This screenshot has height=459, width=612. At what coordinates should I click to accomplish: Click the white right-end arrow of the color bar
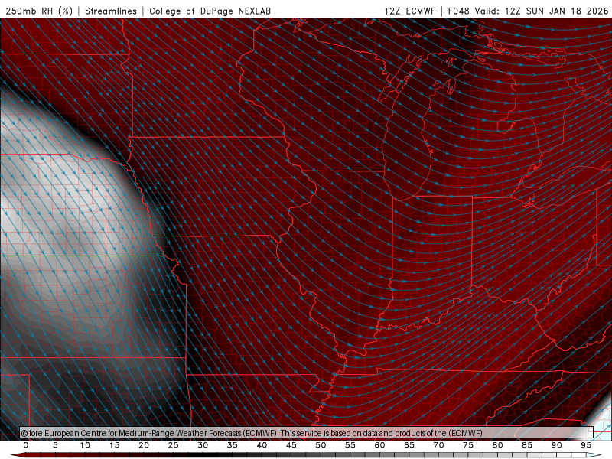[594, 455]
